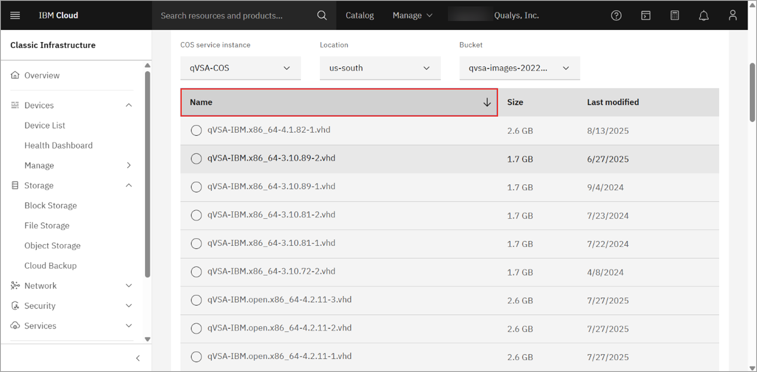
Task: Navigate to Object Storage
Action: point(52,246)
